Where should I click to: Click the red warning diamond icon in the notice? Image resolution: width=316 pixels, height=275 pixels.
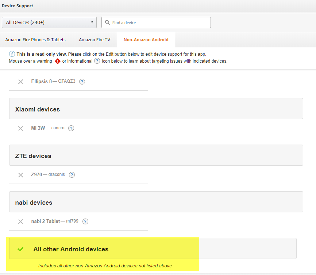click(58, 61)
